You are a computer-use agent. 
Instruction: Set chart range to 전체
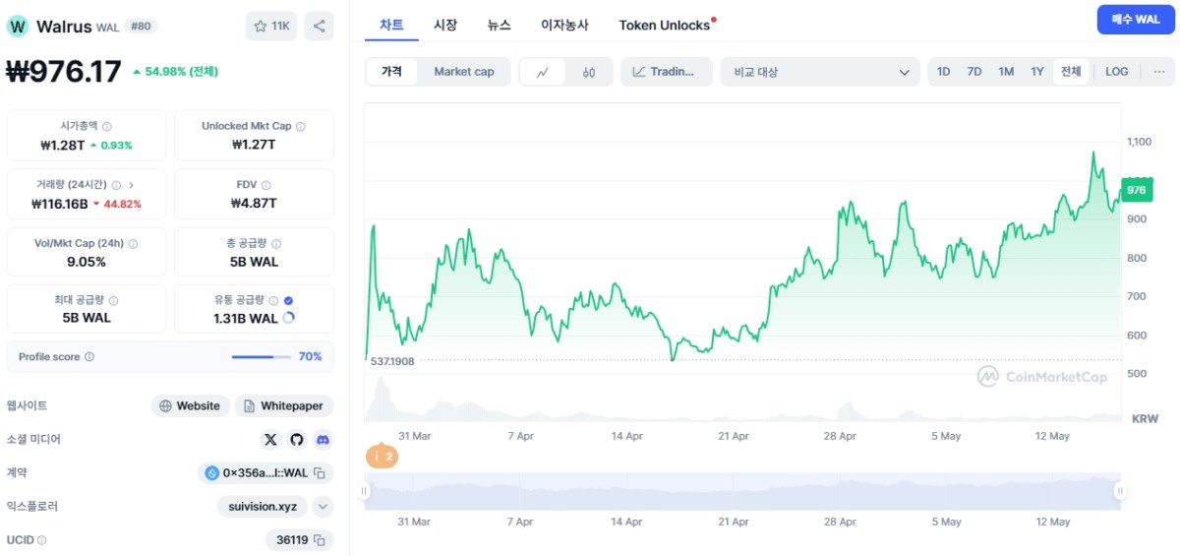(x=1071, y=72)
